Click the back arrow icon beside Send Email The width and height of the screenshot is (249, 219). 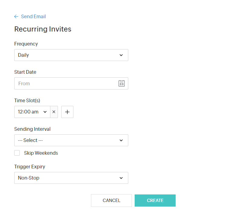click(16, 17)
